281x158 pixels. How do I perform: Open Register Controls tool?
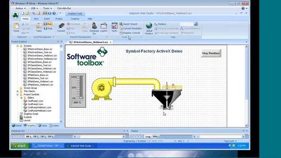coord(130,33)
